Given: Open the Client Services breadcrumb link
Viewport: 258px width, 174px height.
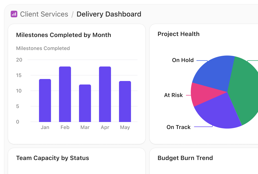Looking at the screenshot, I should click(x=45, y=14).
